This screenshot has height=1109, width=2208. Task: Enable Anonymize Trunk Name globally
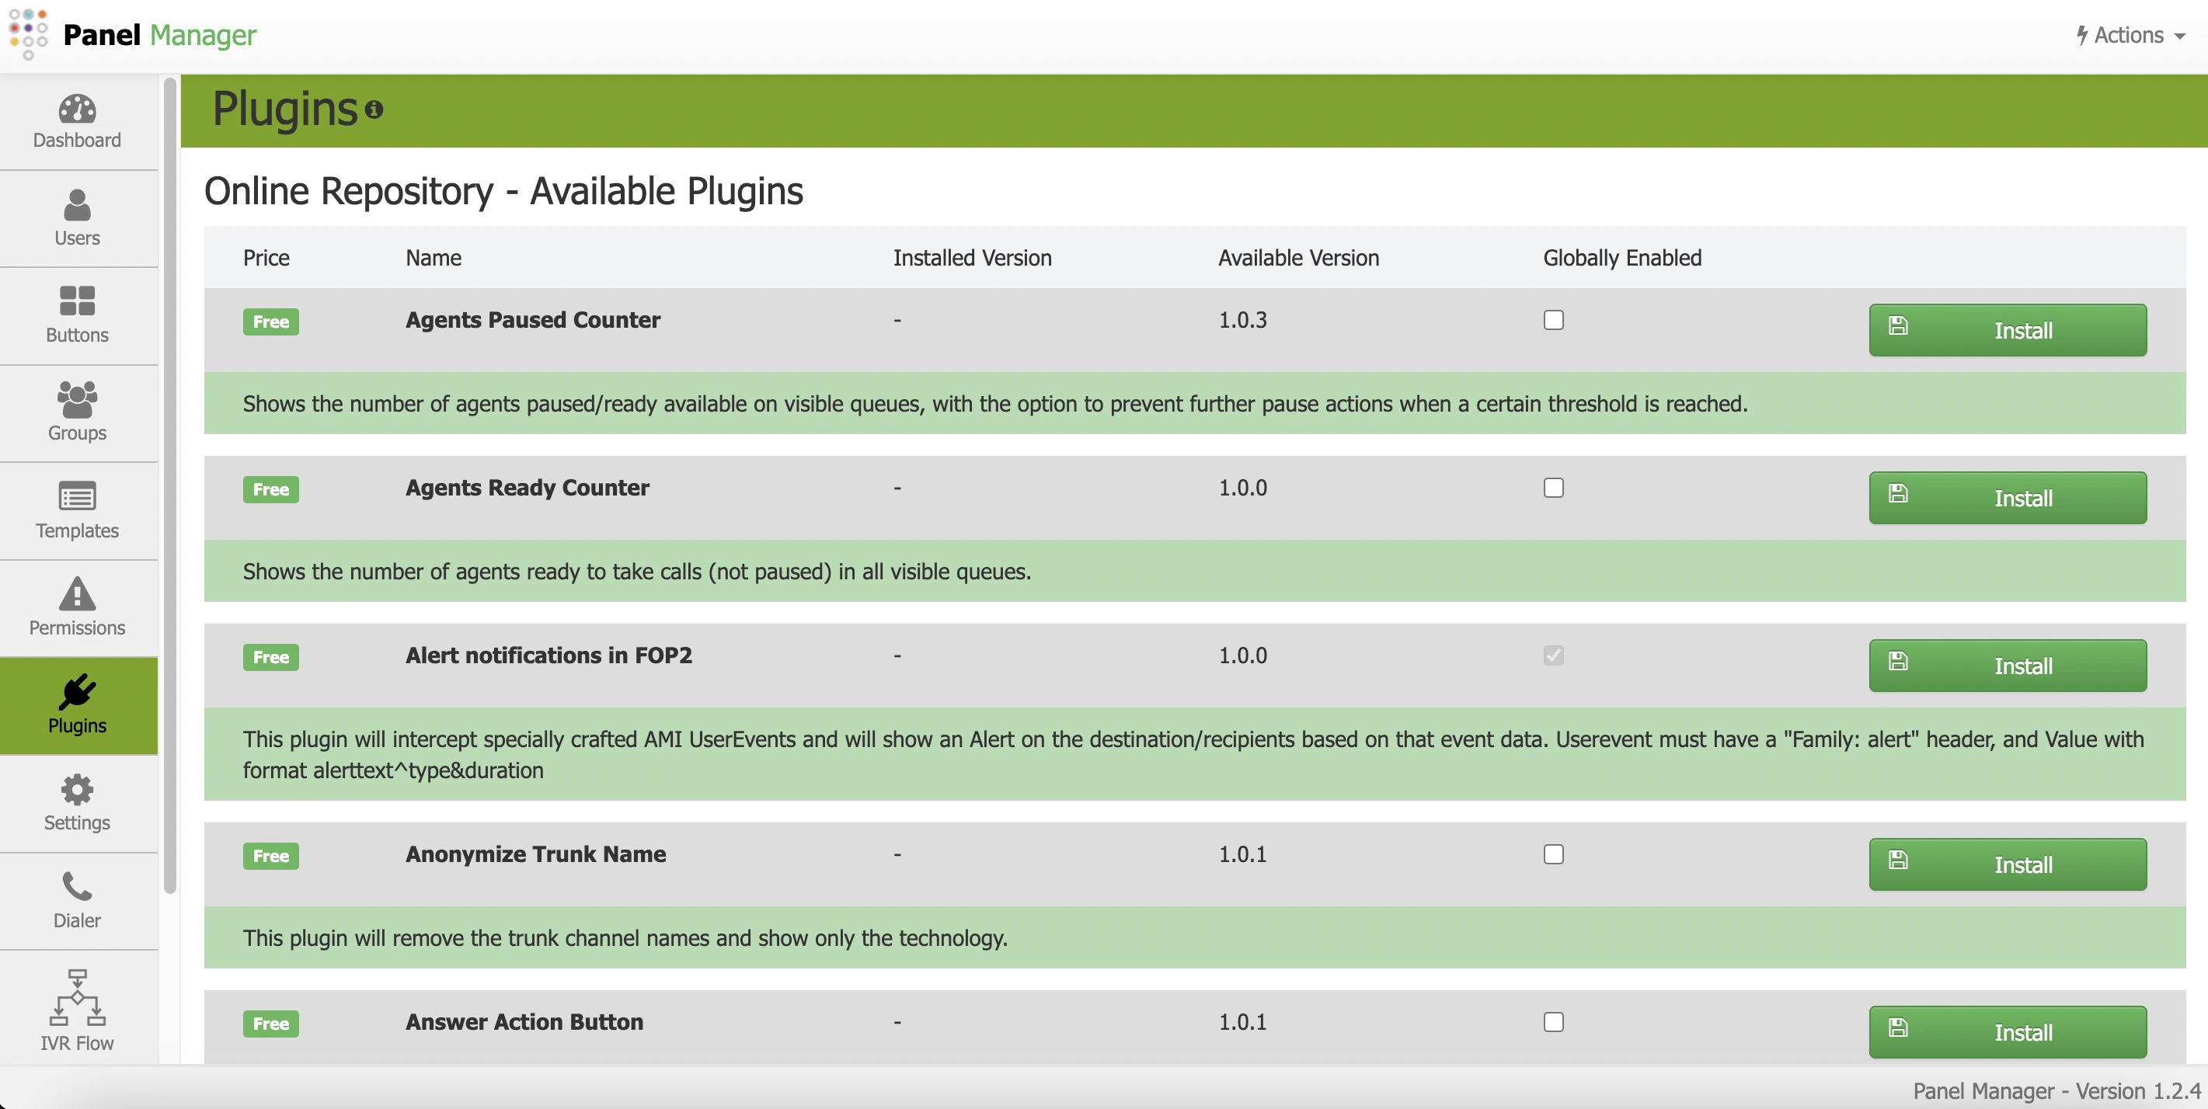coord(1553,854)
